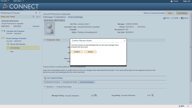Click the browser zoom 90% magnifier icon

tap(179, 106)
